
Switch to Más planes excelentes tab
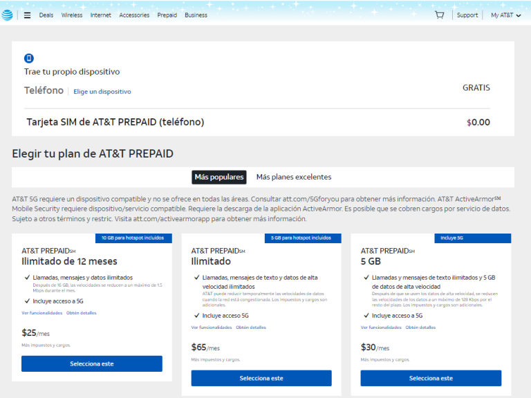[x=294, y=177]
